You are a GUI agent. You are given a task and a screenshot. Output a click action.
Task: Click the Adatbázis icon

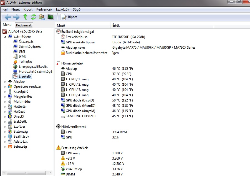10,142
